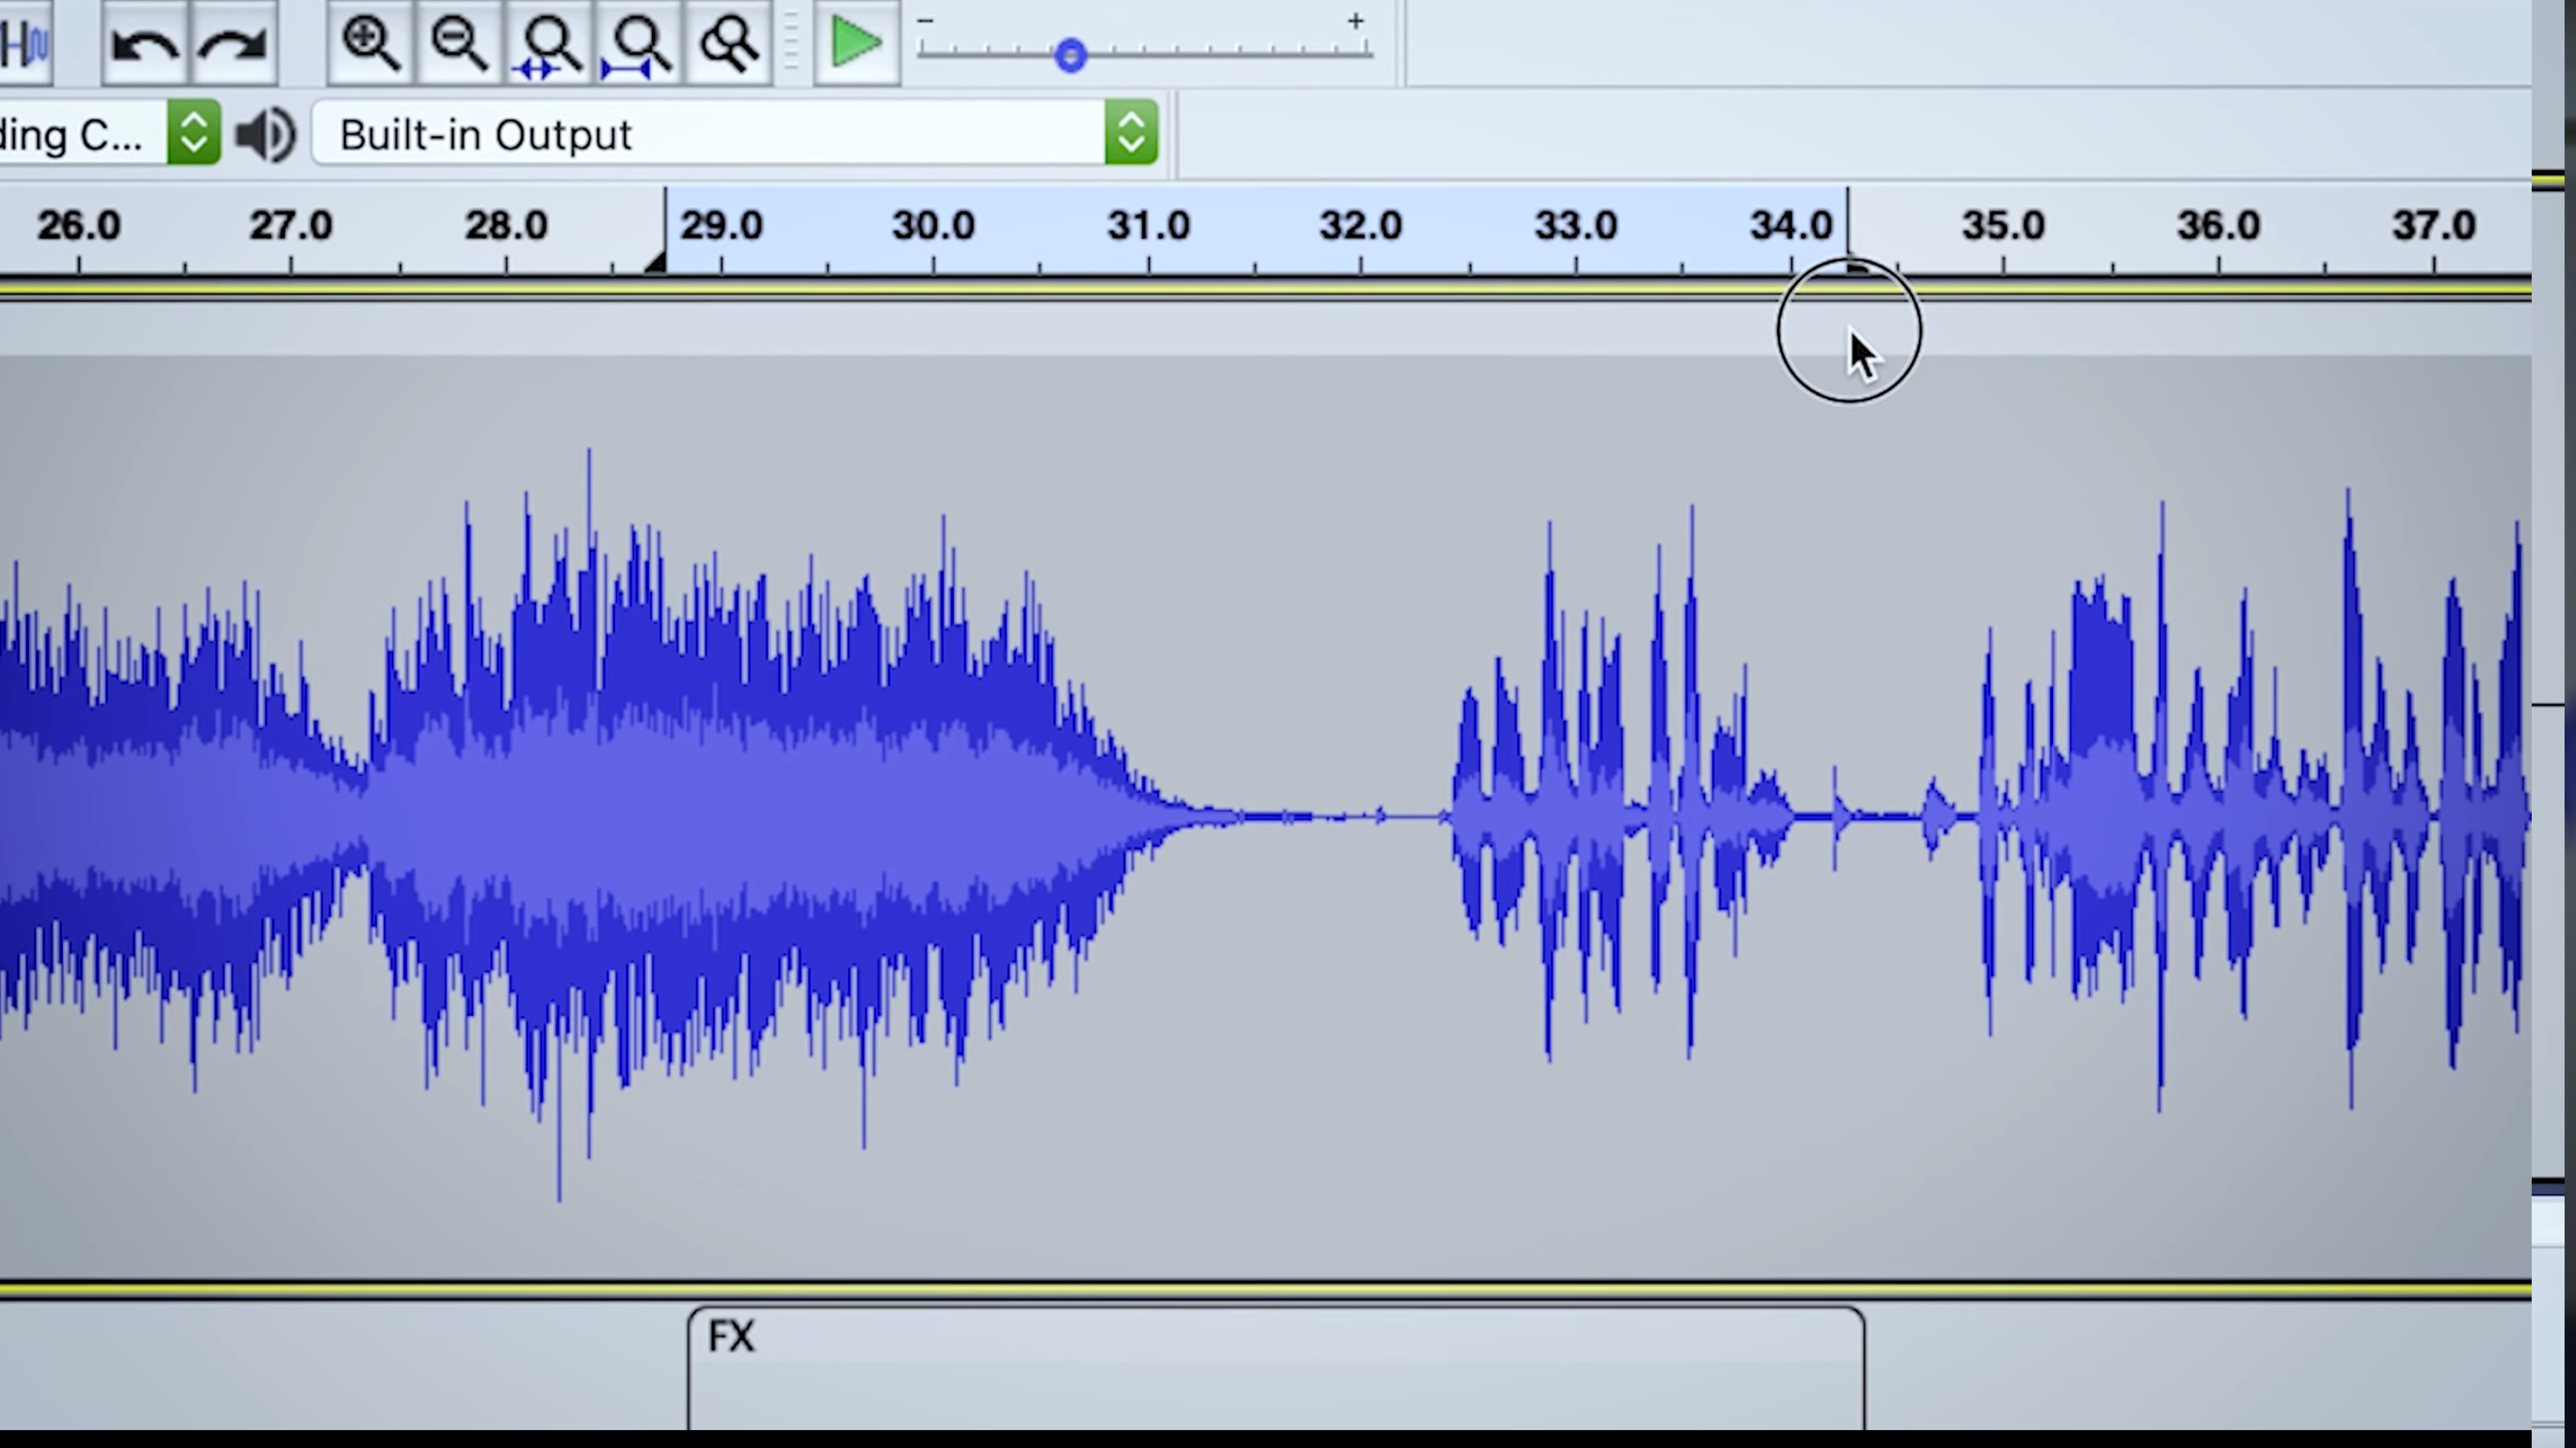Click the Audacity logo icon at top left

pyautogui.click(x=25, y=42)
